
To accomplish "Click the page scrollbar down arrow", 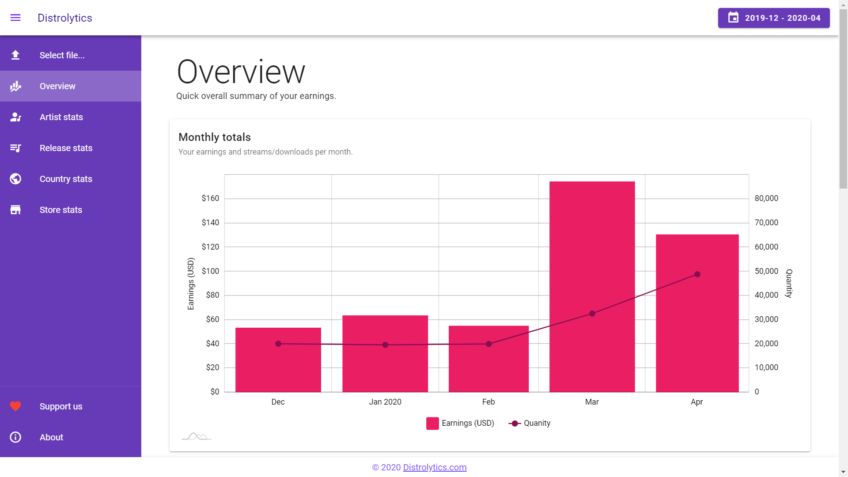I will click(x=843, y=472).
